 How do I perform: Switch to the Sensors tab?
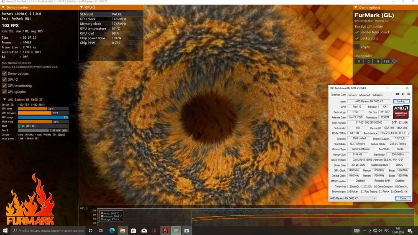tap(352, 95)
